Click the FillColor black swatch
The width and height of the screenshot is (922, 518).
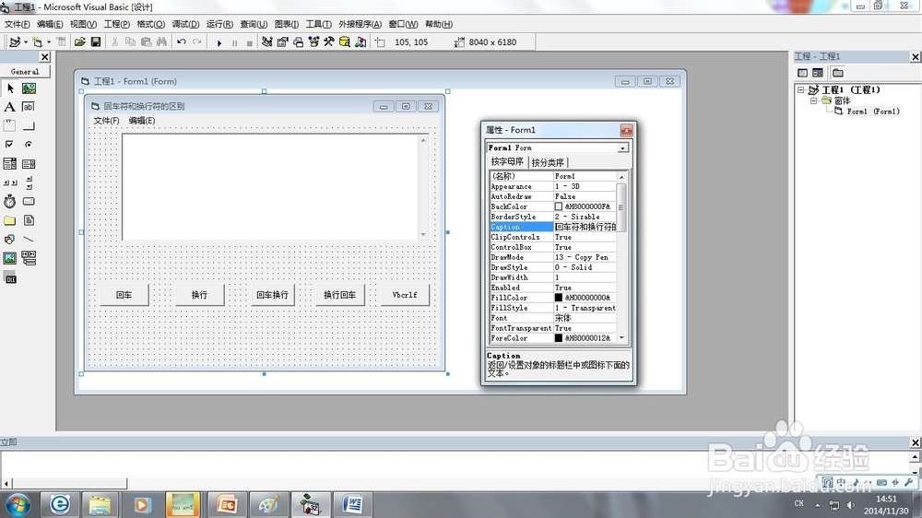pos(559,298)
